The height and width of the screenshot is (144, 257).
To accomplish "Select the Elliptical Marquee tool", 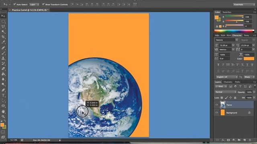I will pos(3,21).
